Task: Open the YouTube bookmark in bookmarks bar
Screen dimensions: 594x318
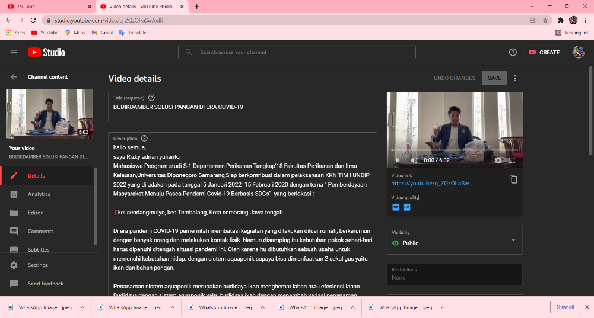Action: coord(45,33)
